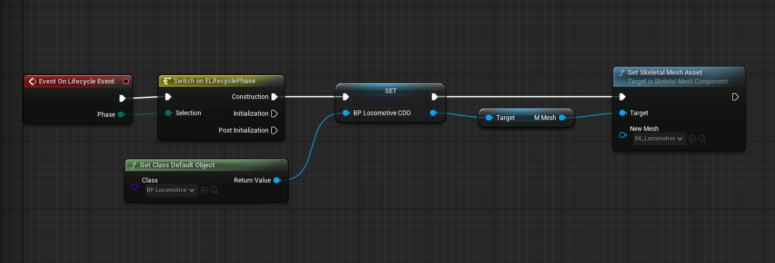Image resolution: width=775 pixels, height=263 pixels.
Task: Click the Post Initialization exec output pin
Action: pyautogui.click(x=274, y=130)
